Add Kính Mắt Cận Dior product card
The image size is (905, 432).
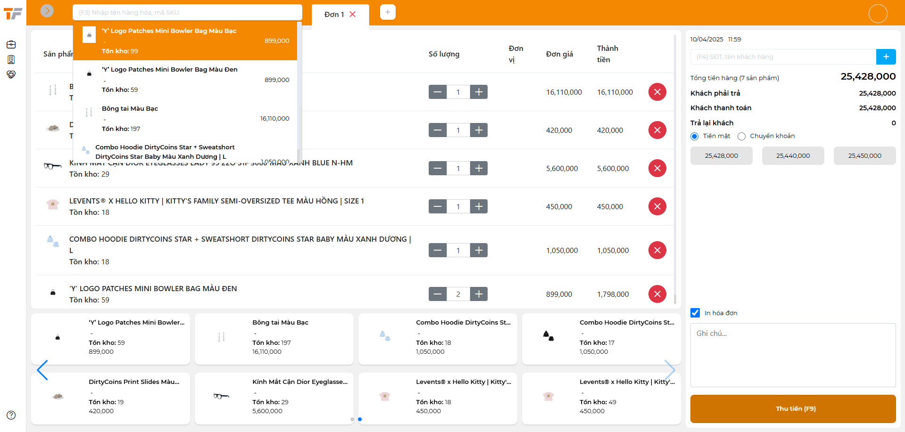(x=274, y=399)
